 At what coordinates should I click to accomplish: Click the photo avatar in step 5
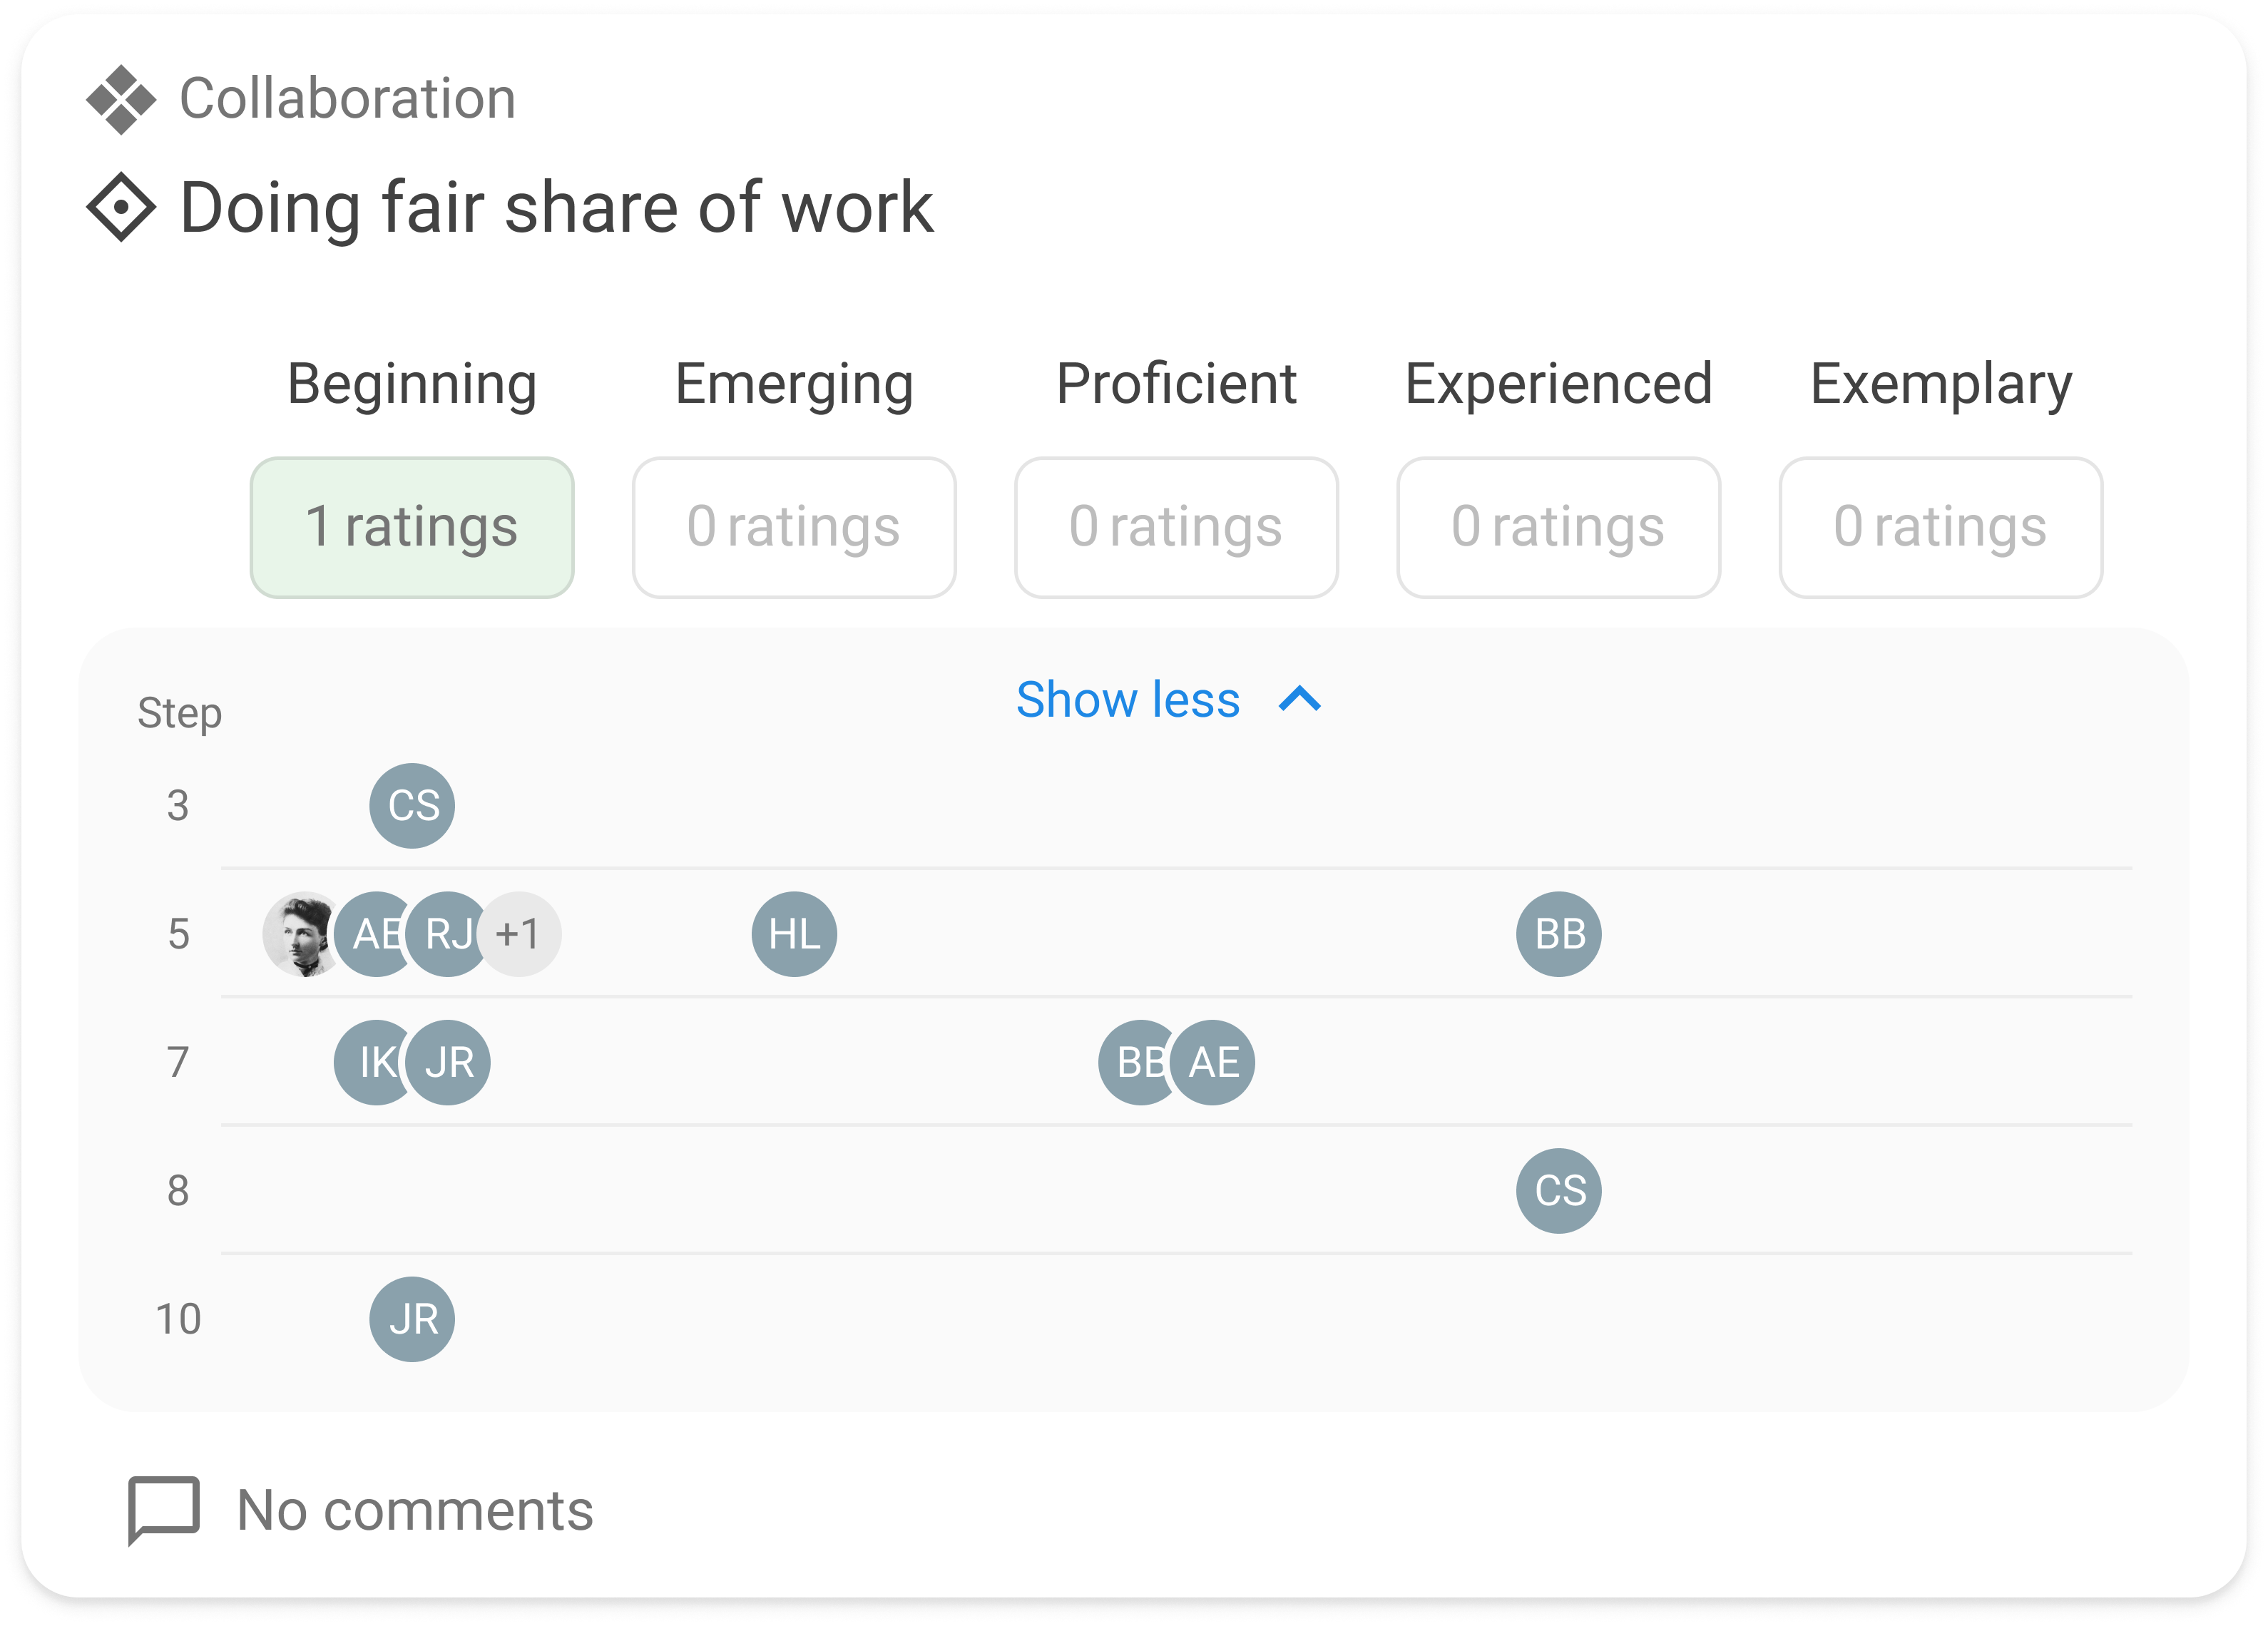[x=300, y=934]
